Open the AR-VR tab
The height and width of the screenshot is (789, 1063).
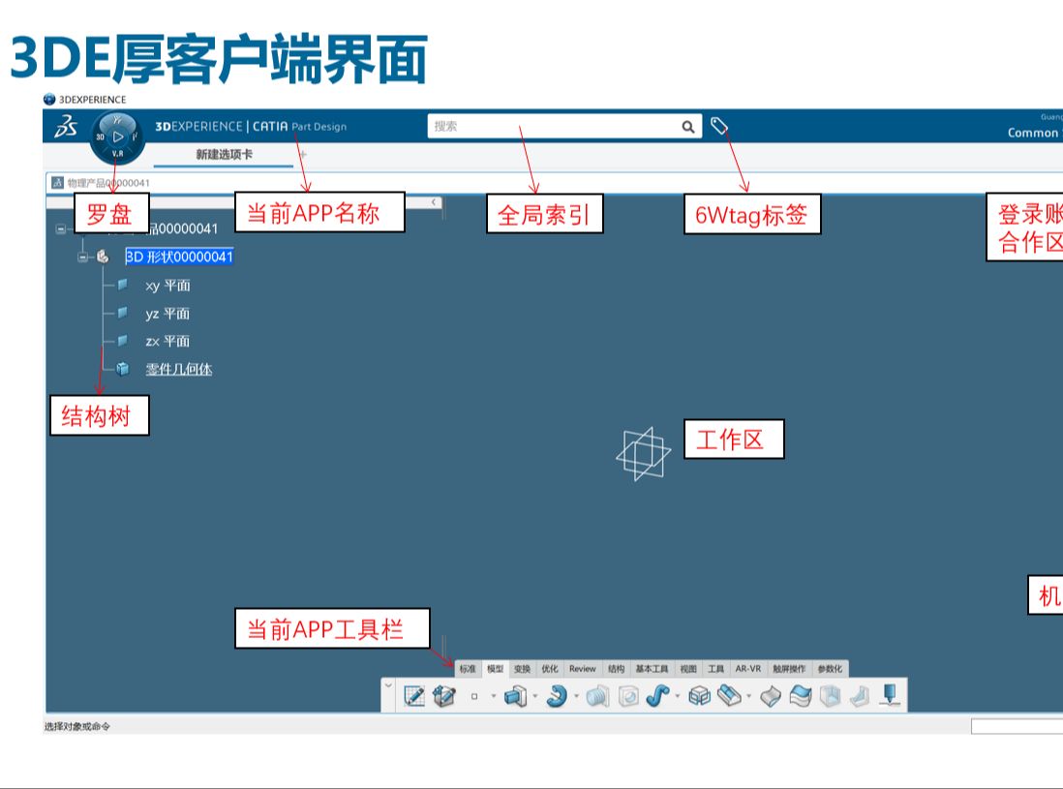(748, 669)
